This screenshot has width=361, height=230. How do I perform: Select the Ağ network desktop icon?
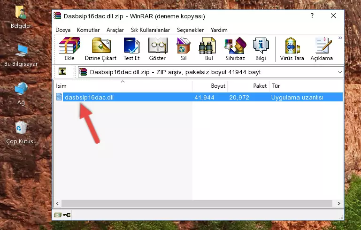point(21,94)
